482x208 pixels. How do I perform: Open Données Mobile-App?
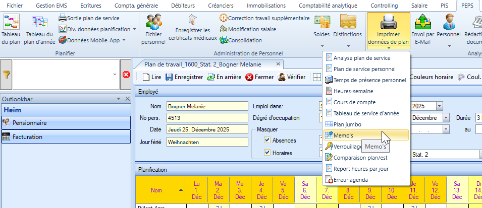[92, 40]
